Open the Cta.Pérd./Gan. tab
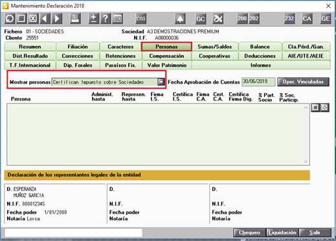The image size is (336, 241). tap(306, 47)
